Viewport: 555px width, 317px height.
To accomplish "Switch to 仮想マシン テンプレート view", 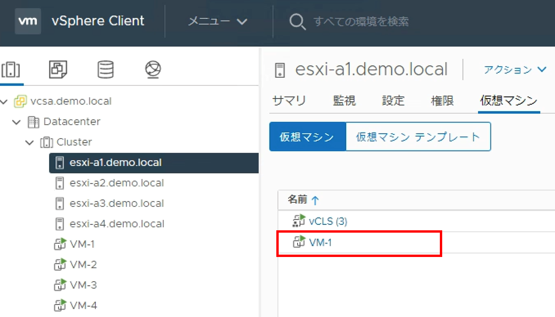I will tap(418, 137).
